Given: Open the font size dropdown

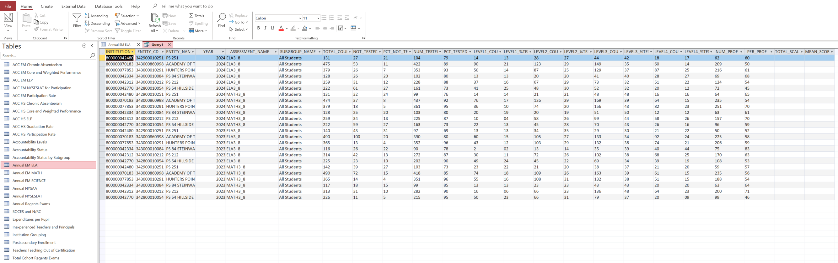Looking at the screenshot, I should (318, 18).
